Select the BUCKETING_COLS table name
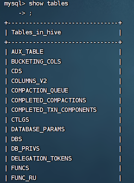Image resolution: width=134 pixels, height=183 pixels. click(x=36, y=62)
